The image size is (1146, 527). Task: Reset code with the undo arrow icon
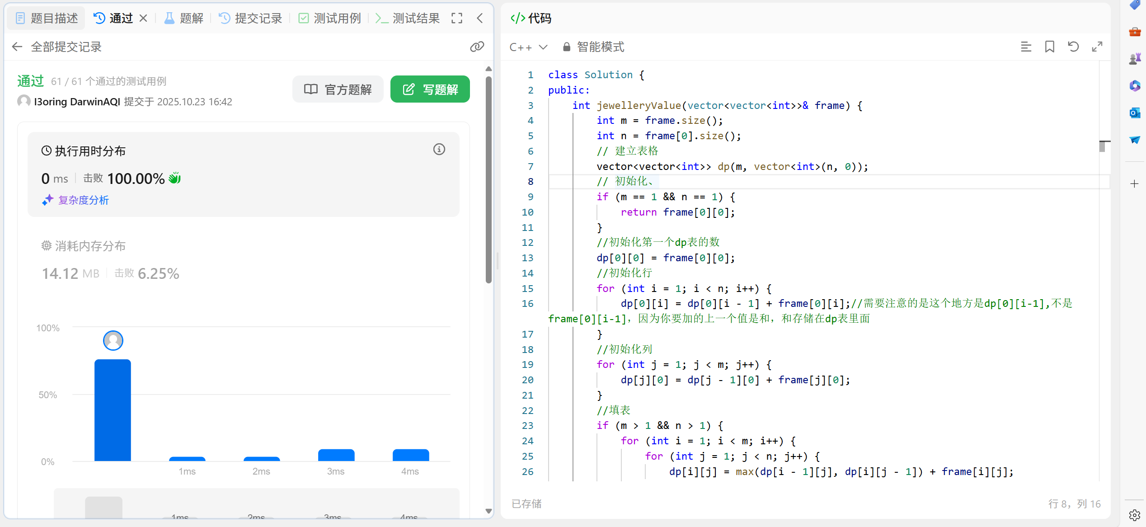[1073, 47]
